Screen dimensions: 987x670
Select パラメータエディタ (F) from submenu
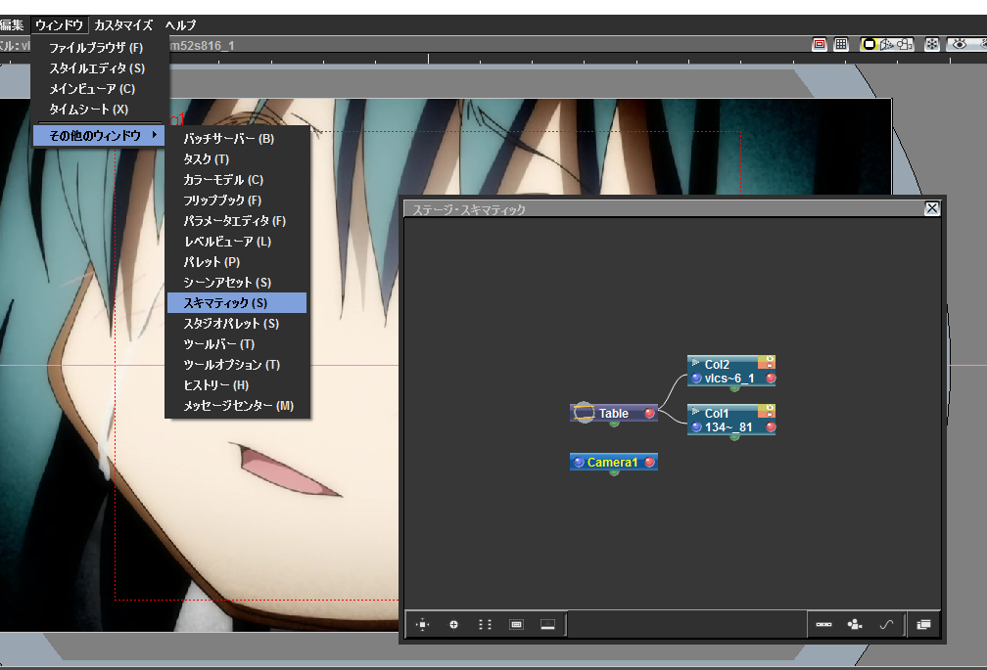[237, 221]
